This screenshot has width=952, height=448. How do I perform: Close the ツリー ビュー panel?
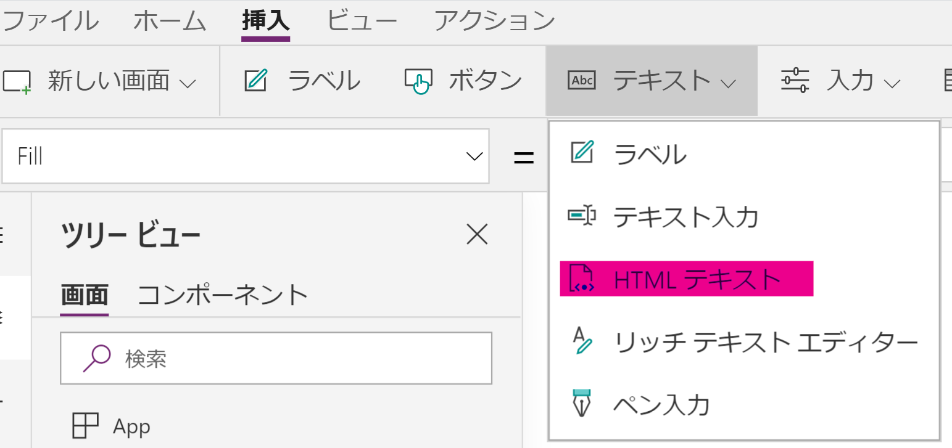(477, 235)
